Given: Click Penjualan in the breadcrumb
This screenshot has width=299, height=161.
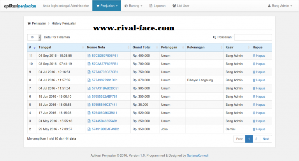Looking at the screenshot, I should pos(39,23).
